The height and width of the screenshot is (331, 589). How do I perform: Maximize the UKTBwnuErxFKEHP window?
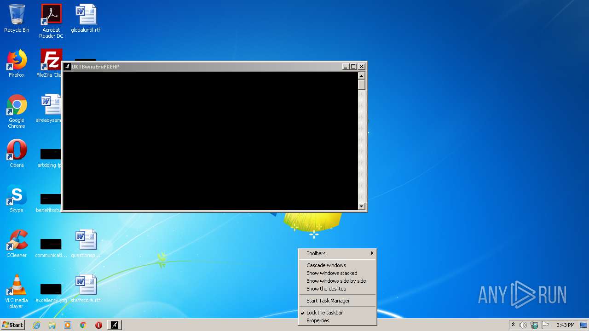[x=353, y=67]
